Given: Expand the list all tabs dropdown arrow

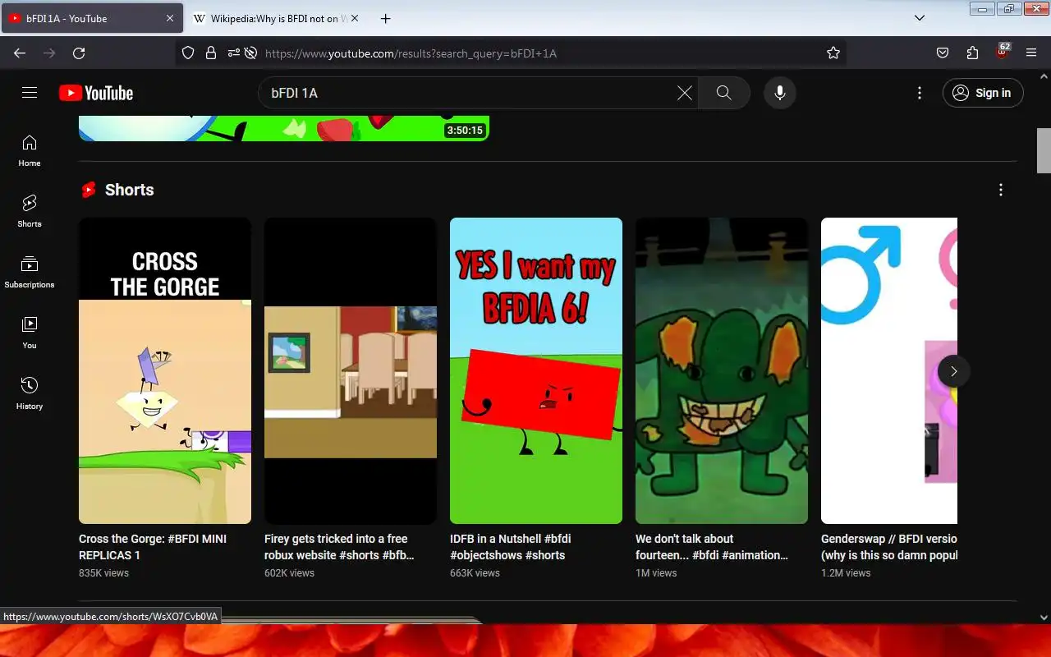Looking at the screenshot, I should (x=920, y=18).
